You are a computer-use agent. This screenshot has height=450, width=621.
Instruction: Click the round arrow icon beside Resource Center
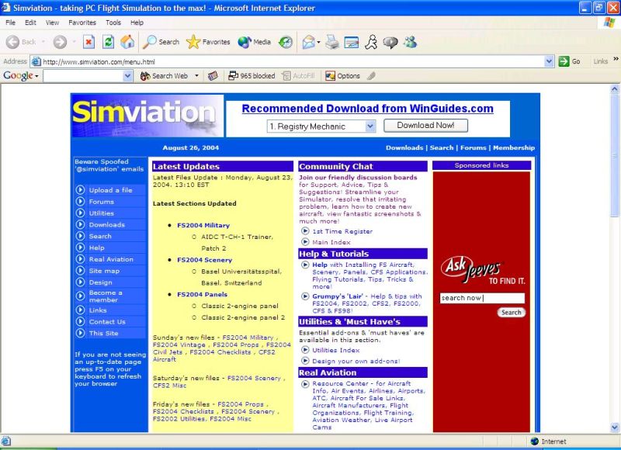(305, 383)
